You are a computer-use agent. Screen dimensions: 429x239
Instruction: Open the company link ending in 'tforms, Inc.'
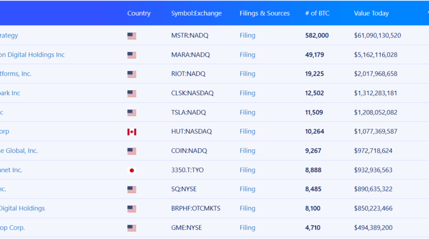[16, 74]
